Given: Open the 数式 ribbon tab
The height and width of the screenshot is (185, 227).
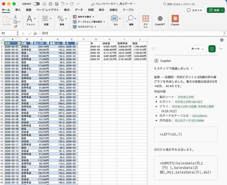Looking at the screenshot, I should click(x=67, y=10).
